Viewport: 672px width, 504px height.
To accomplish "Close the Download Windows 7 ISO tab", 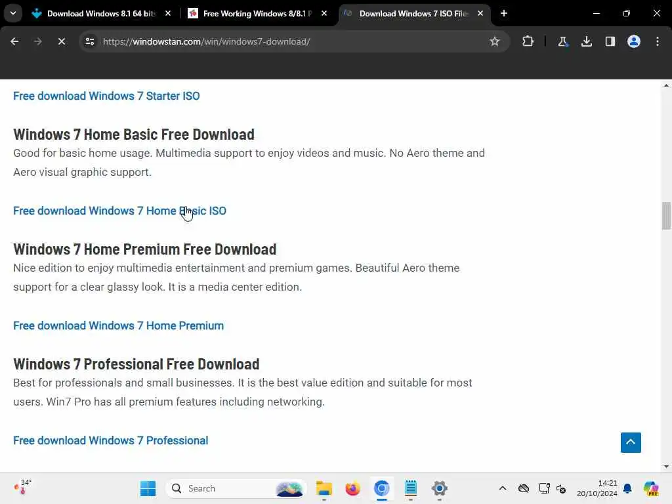I will tap(480, 13).
